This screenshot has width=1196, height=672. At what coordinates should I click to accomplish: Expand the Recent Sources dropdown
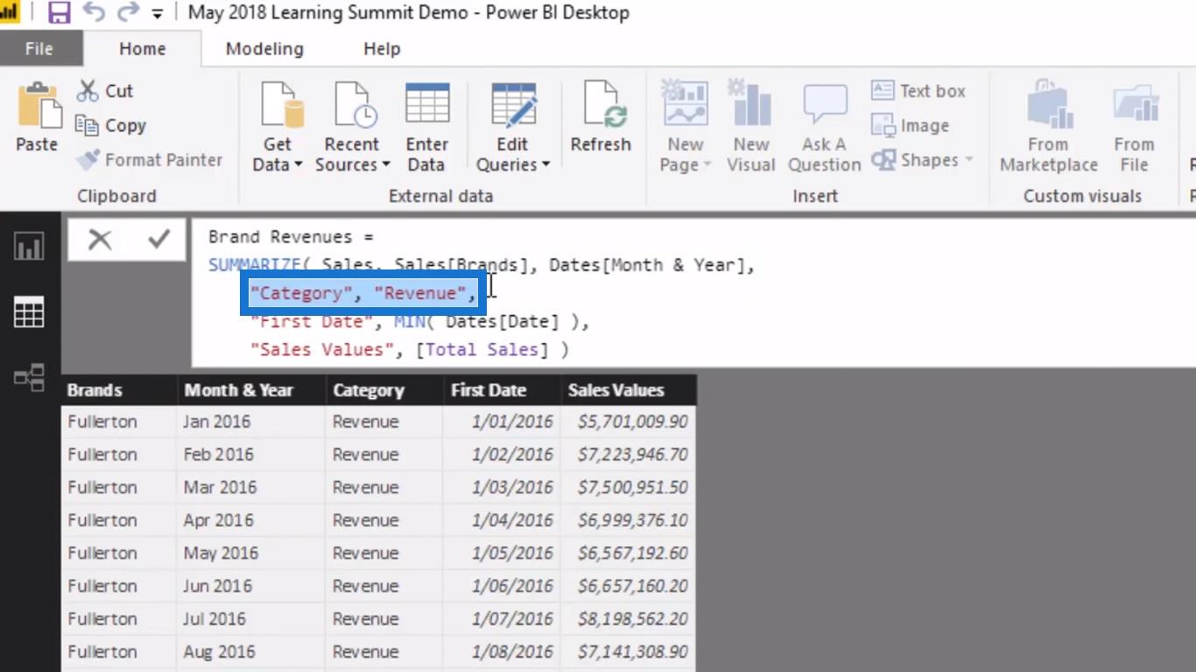pos(385,164)
